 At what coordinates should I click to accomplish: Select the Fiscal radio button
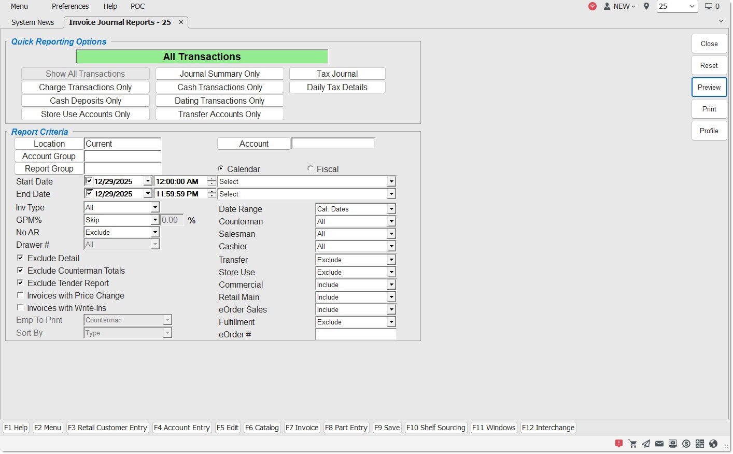pos(310,168)
